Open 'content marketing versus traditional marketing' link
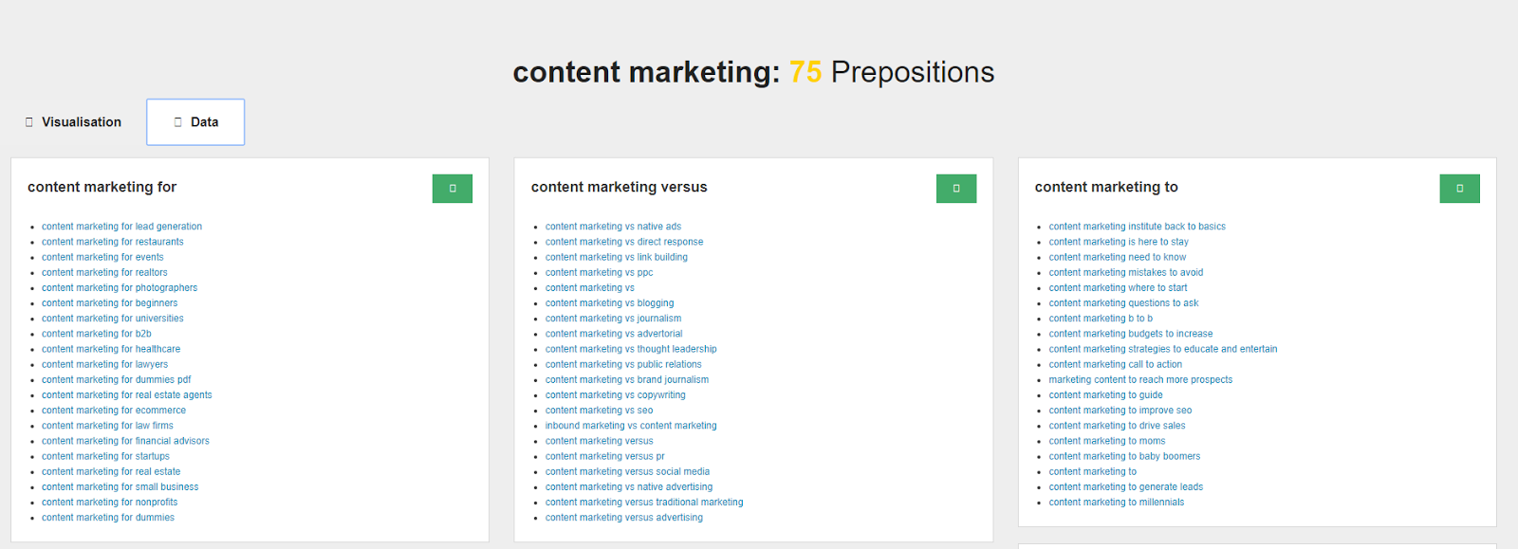The image size is (1518, 549). tap(644, 503)
